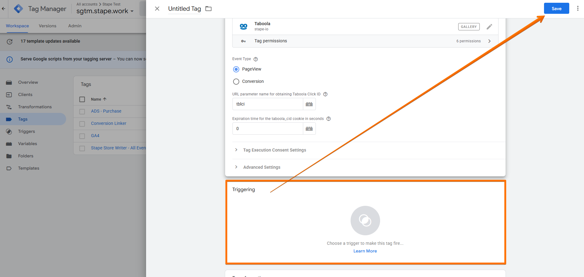Switch to the Workspace tab
The width and height of the screenshot is (584, 277).
(x=17, y=26)
